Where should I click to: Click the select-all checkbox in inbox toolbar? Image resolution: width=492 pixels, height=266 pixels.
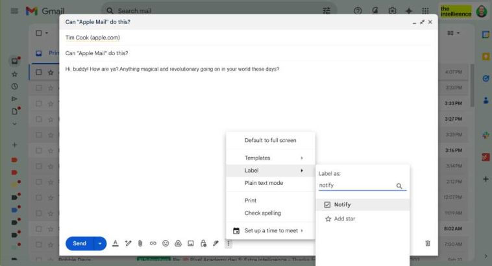[38, 33]
